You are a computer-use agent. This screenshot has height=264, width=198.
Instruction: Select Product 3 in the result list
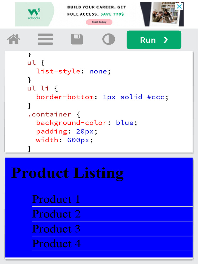click(56, 229)
